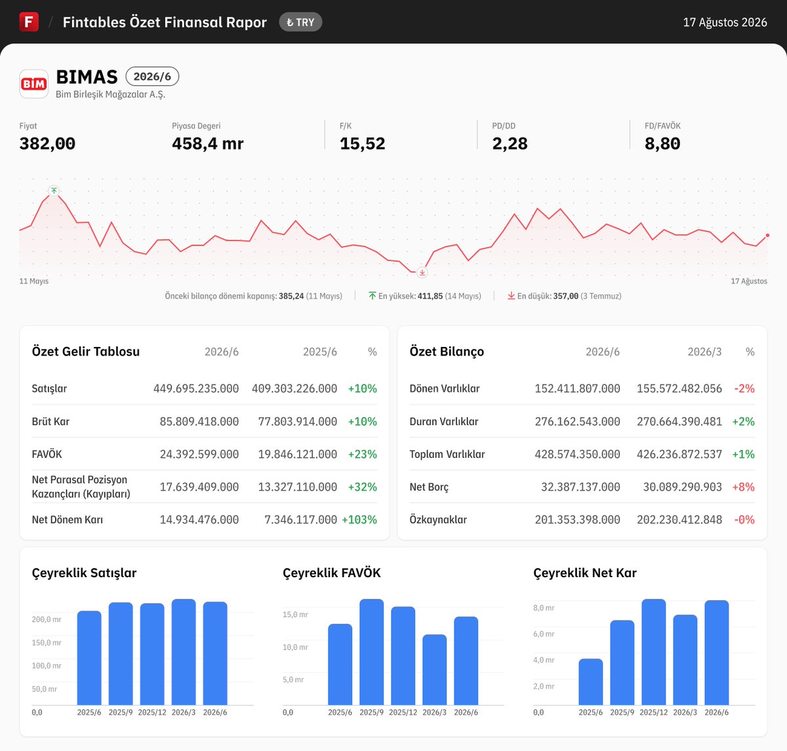
Task: Click the TRY currency badge
Action: (x=300, y=22)
